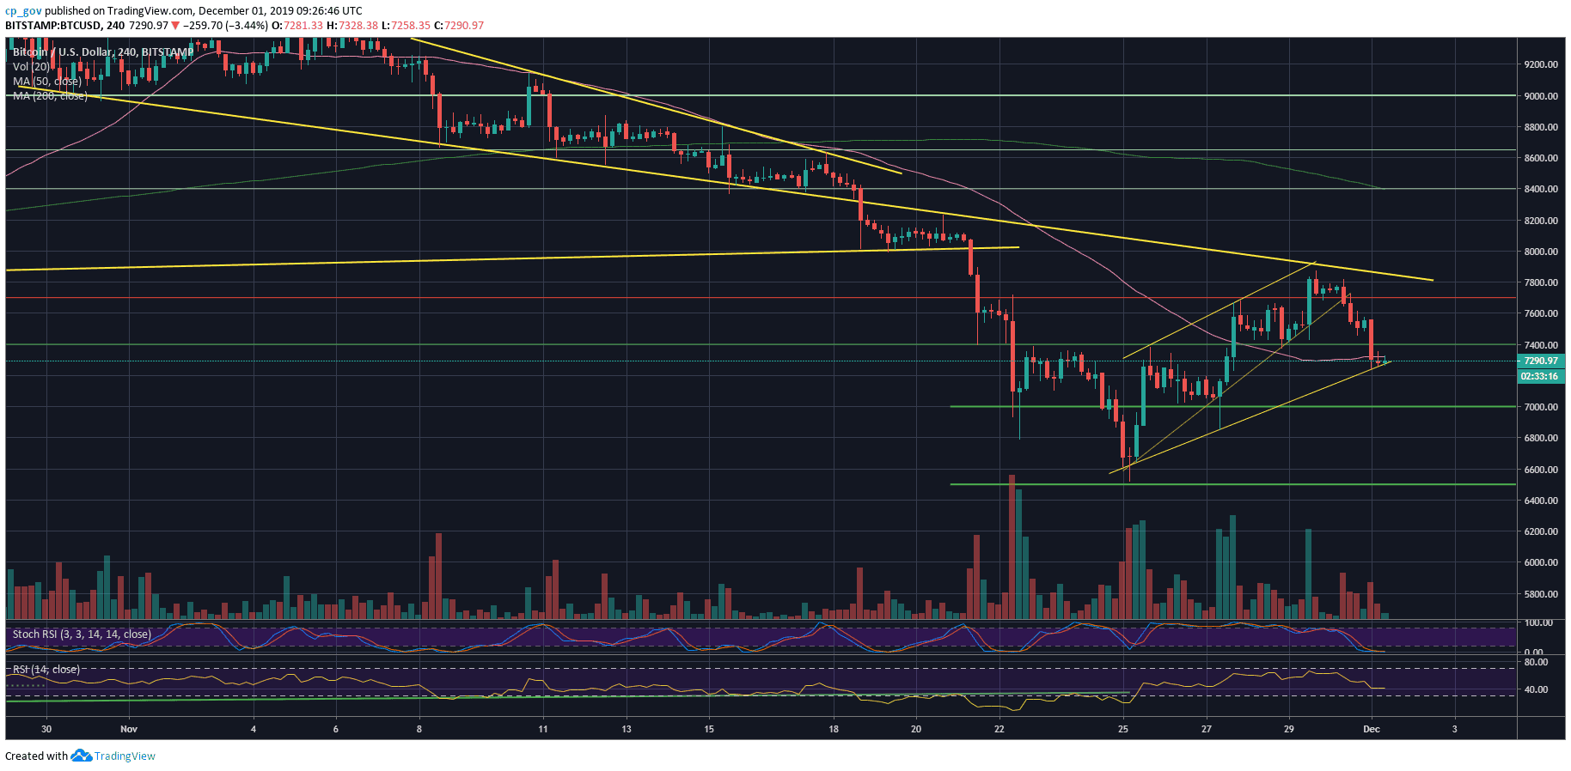Image resolution: width=1571 pixels, height=771 pixels.
Task: Click the current price label 7290.97
Action: [x=1541, y=361]
